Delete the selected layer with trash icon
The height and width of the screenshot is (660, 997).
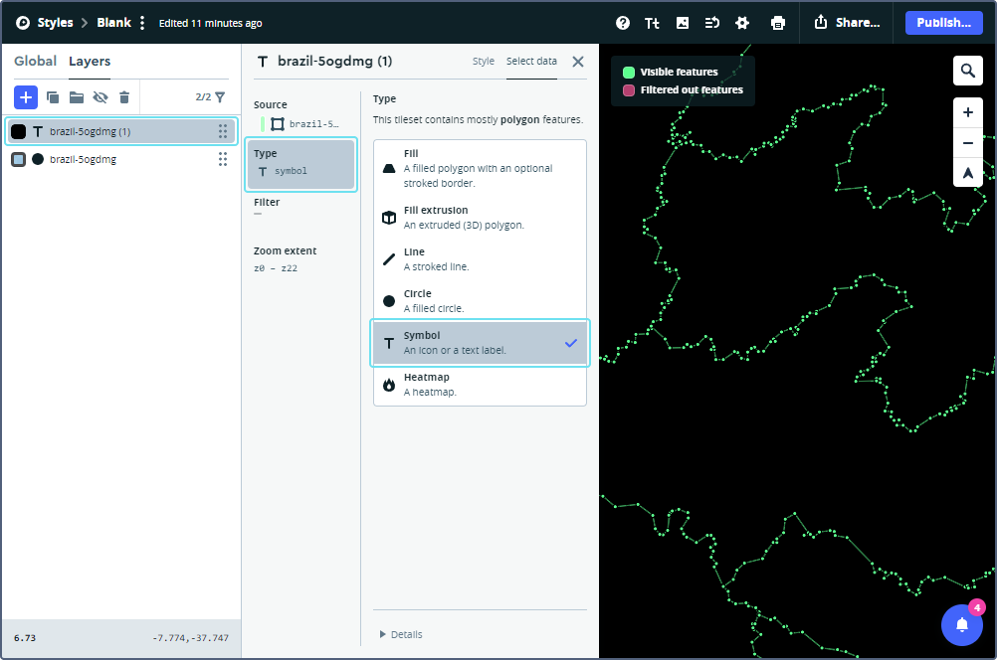[124, 97]
